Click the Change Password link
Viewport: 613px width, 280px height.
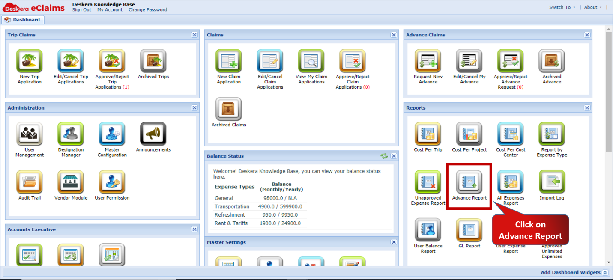pyautogui.click(x=148, y=10)
